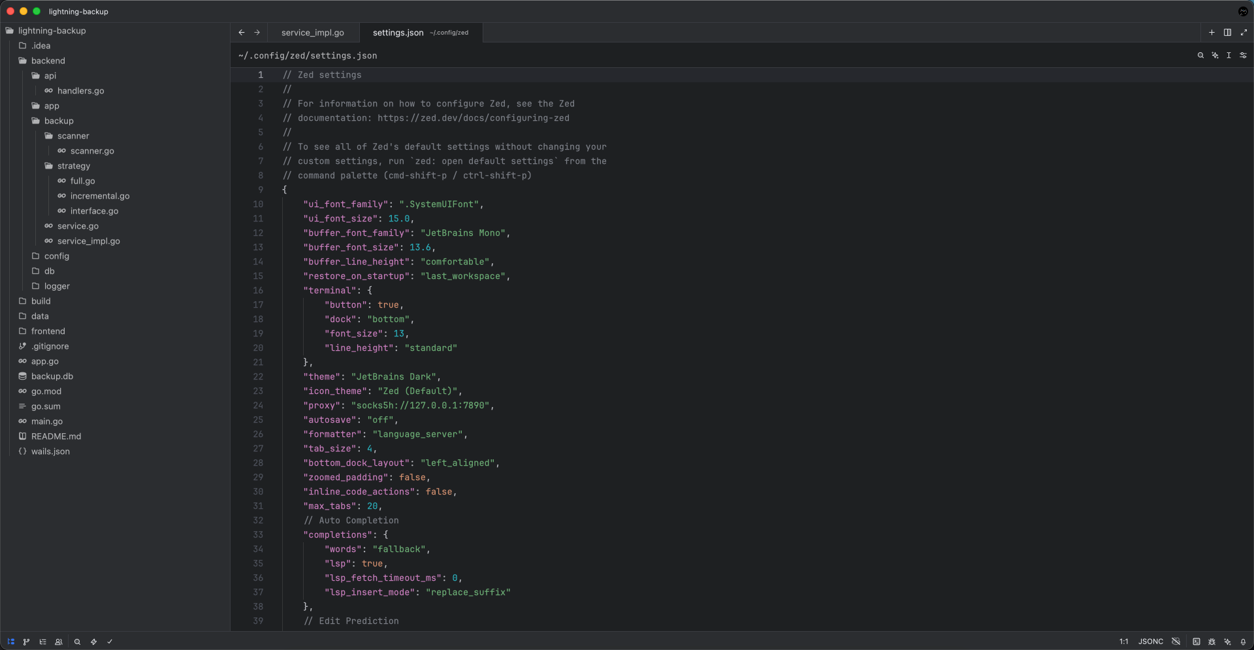This screenshot has width=1254, height=650.
Task: Open the Outline panel in status bar
Action: pyautogui.click(x=42, y=642)
